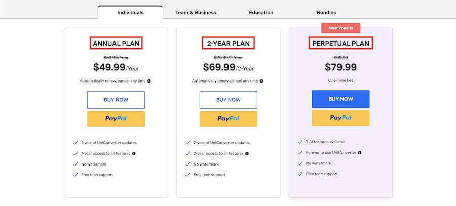Pay with PayPal for the Annual Plan
The height and width of the screenshot is (206, 456).
[116, 119]
